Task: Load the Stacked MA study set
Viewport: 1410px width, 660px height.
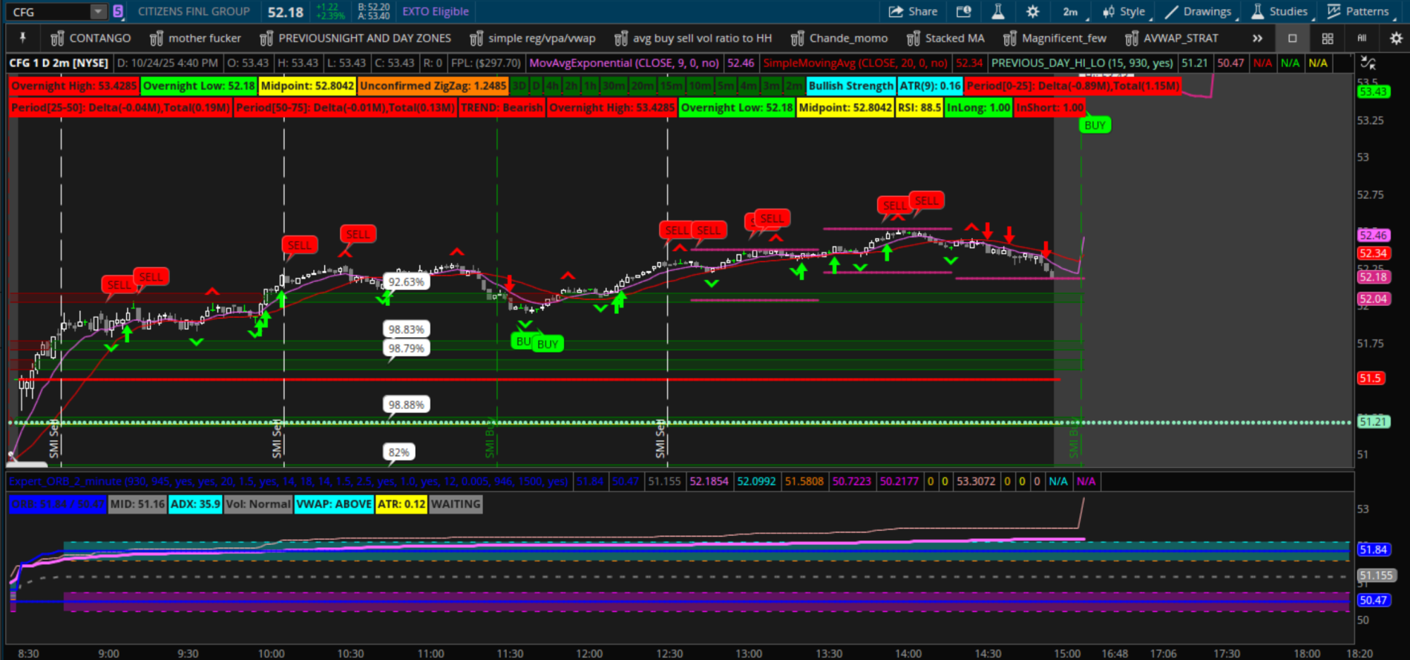Action: pyautogui.click(x=945, y=39)
